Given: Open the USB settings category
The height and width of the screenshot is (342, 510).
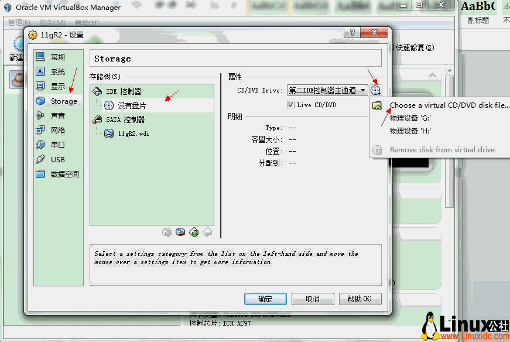Looking at the screenshot, I should coord(58,159).
